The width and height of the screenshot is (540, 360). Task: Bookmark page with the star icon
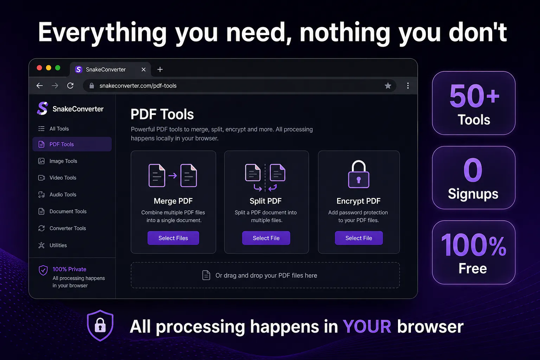[388, 86]
